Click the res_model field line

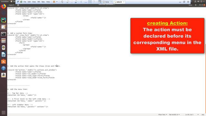[31, 74]
